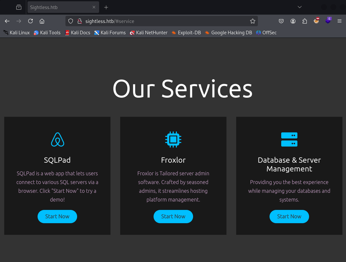This screenshot has height=262, width=346.
Task: Open a new browser tab
Action: tap(106, 7)
